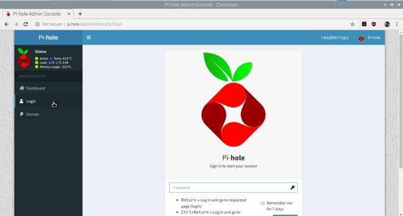Viewport: 403px width, 216px height.
Task: Open a new browser tab
Action: pos(80,14)
